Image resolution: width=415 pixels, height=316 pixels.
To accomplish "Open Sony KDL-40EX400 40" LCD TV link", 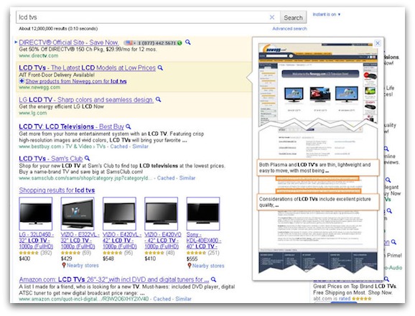I will pyautogui.click(x=204, y=241).
